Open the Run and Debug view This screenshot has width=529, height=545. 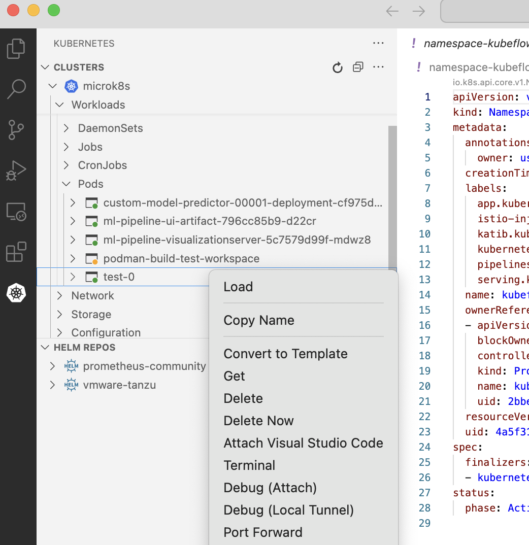click(x=17, y=171)
